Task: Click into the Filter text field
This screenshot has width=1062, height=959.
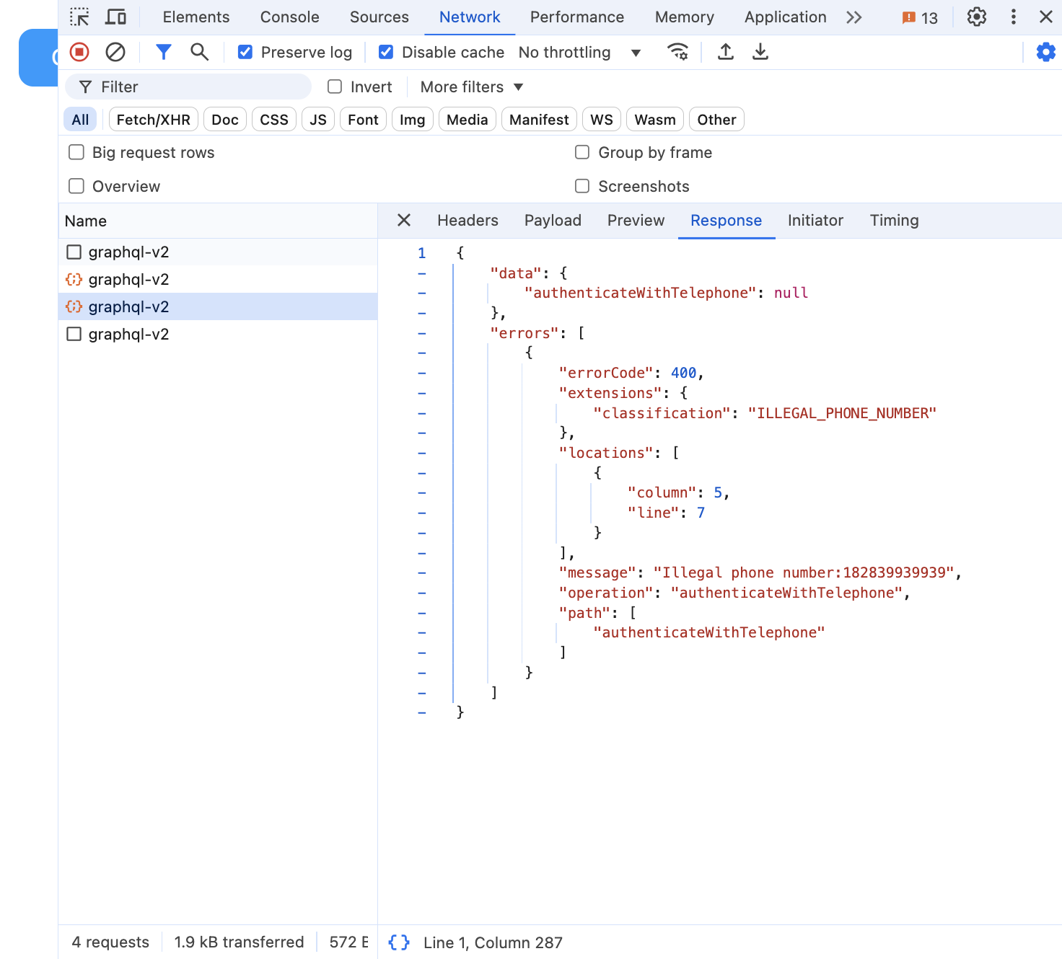Action: pos(188,87)
